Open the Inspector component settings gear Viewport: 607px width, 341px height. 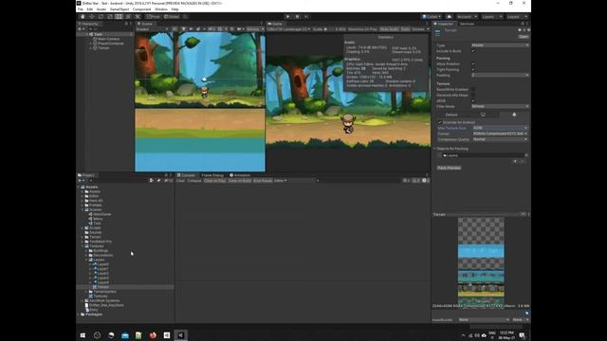[529, 29]
